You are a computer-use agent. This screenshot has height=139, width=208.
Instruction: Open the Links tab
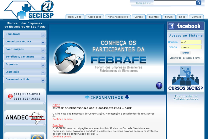[x=182, y=17]
